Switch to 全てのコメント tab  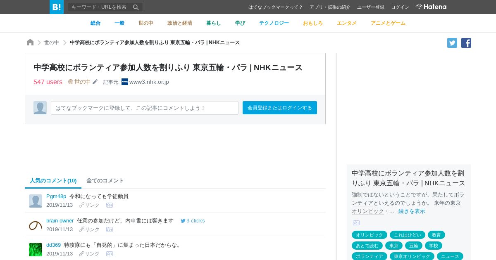click(x=105, y=180)
